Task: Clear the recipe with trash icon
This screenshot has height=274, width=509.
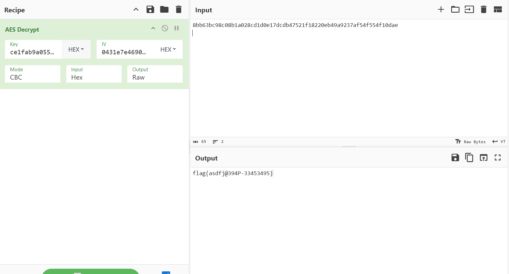Action: point(179,9)
